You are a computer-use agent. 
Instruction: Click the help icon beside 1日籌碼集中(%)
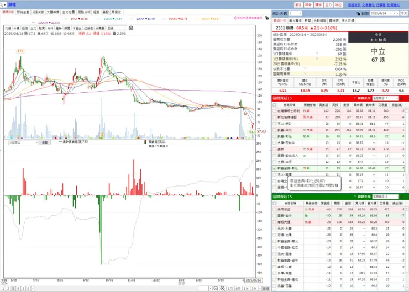click(317, 59)
